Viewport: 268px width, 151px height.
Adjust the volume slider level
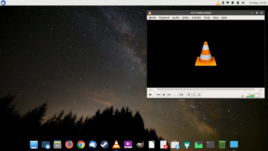pos(253,96)
